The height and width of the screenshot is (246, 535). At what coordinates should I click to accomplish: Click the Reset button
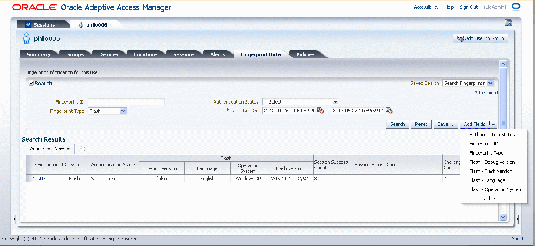[421, 125]
